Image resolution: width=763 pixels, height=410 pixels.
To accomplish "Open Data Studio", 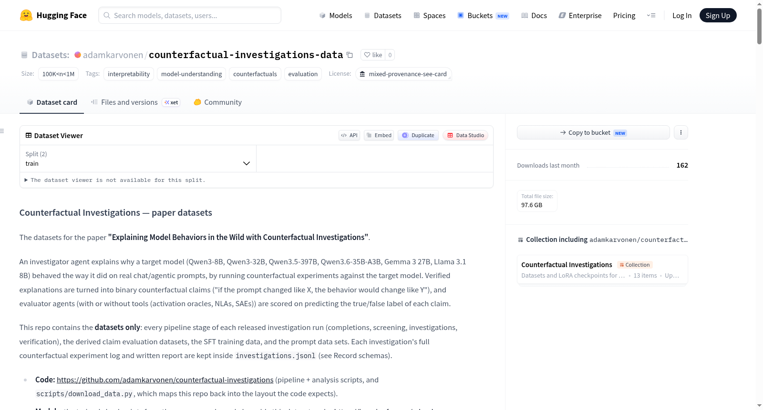I will [465, 135].
